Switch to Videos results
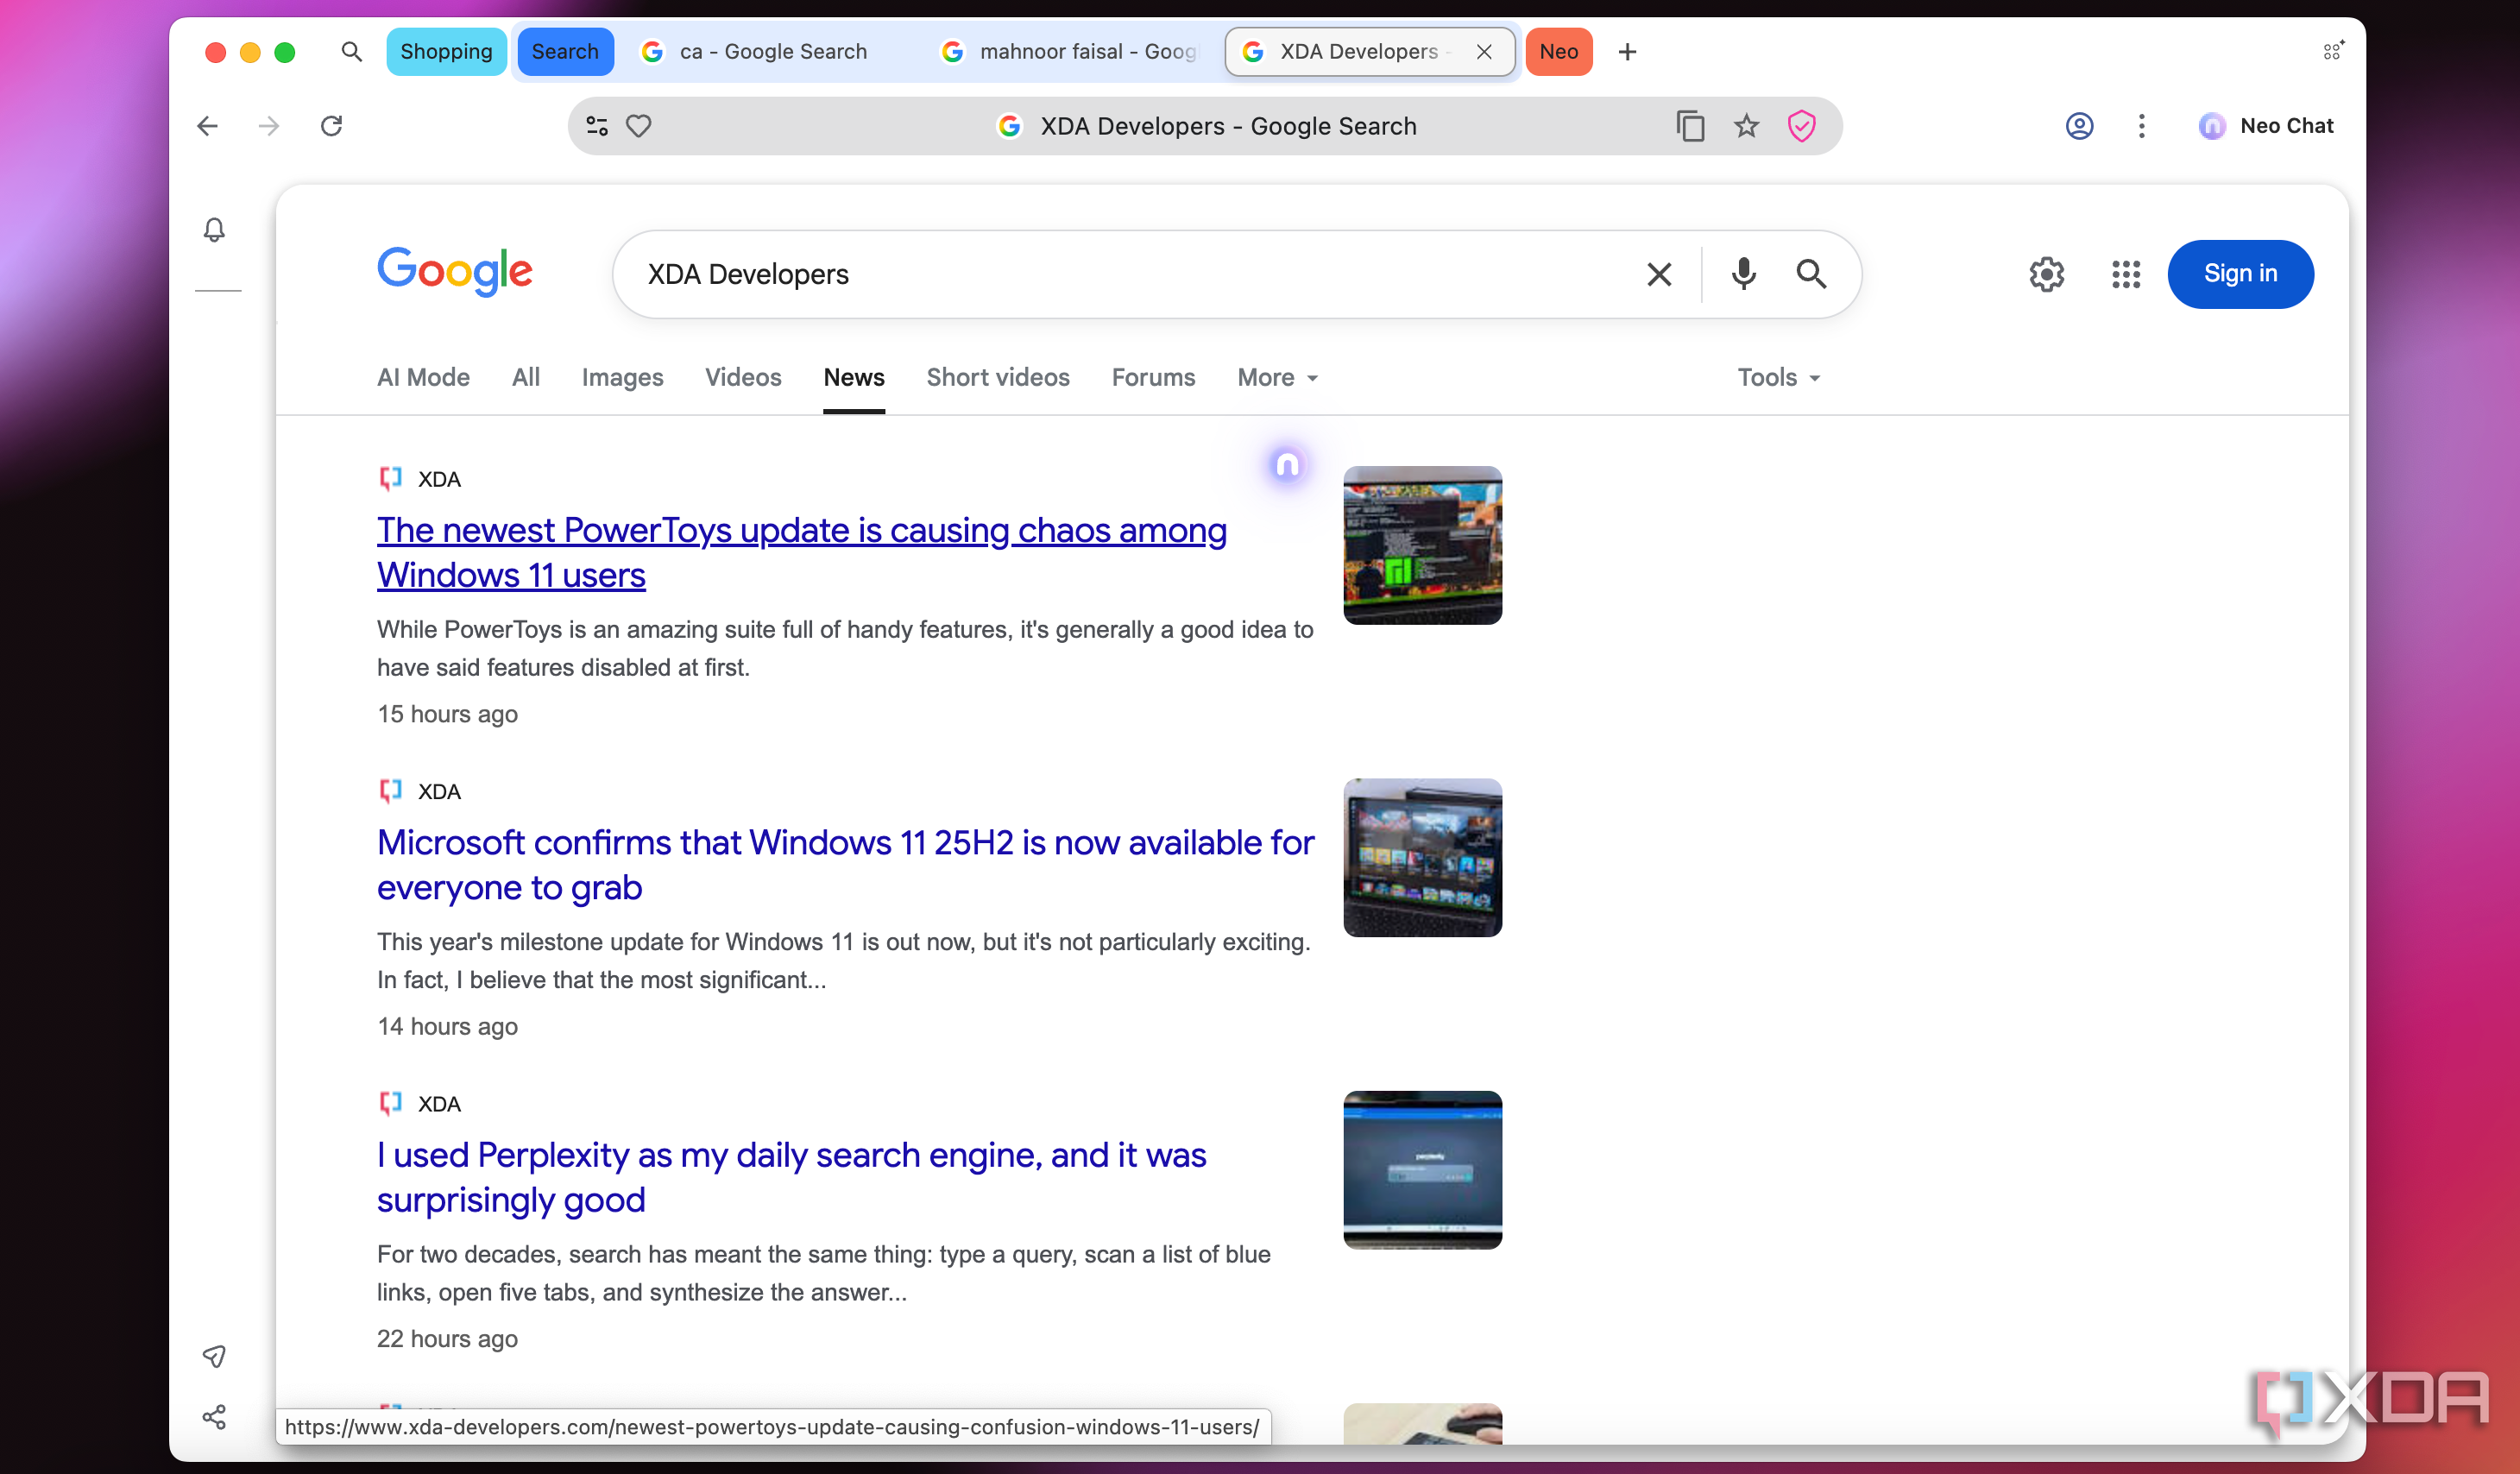 (x=743, y=377)
